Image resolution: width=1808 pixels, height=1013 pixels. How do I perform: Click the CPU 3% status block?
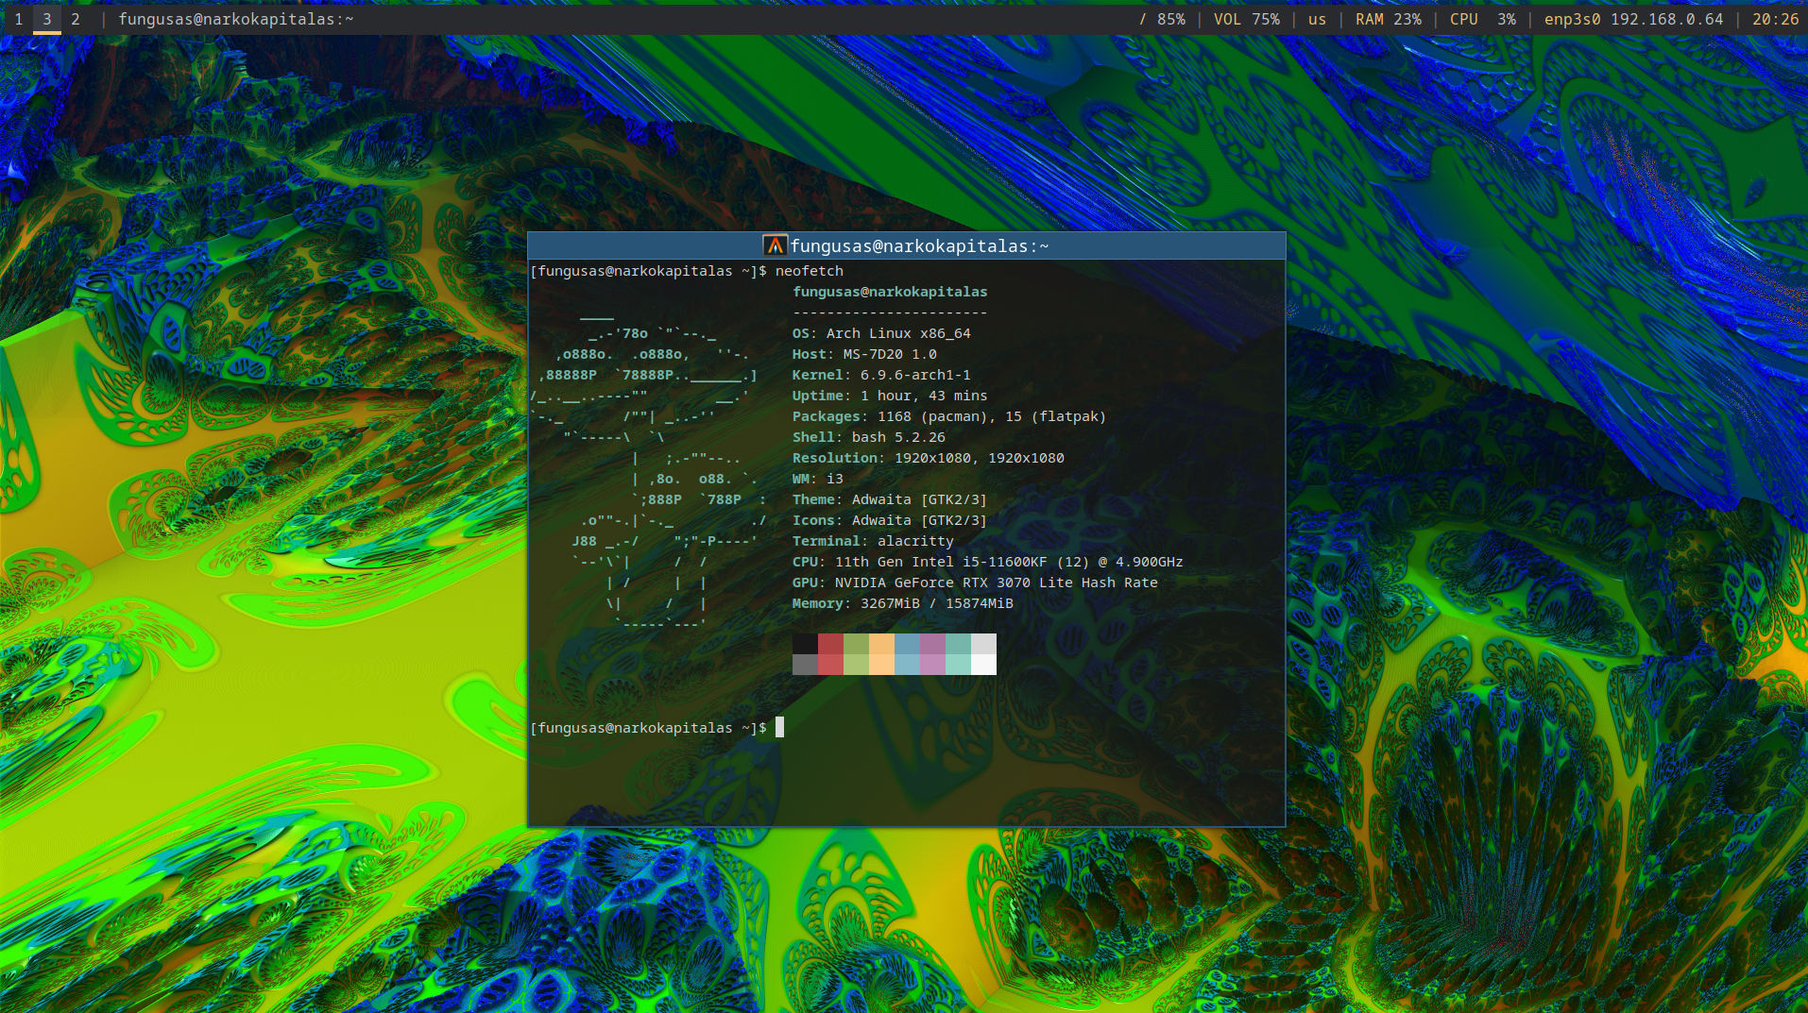[x=1482, y=19]
